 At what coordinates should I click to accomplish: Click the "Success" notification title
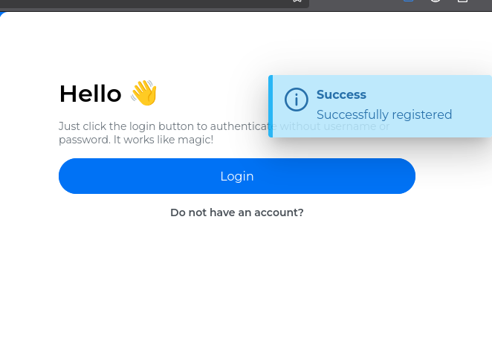tap(341, 95)
